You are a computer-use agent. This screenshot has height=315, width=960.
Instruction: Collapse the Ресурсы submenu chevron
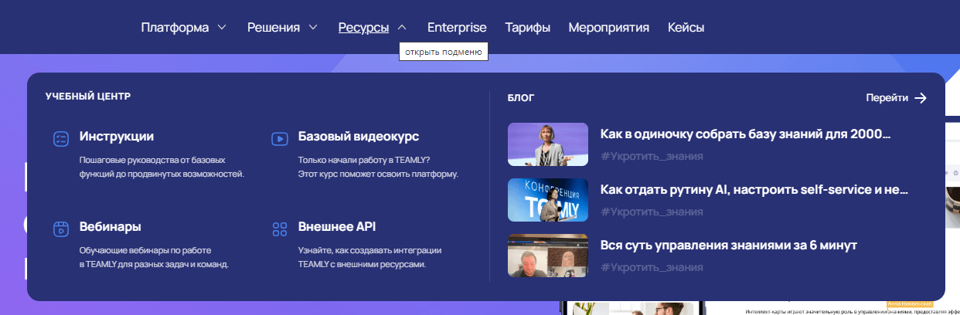(402, 27)
